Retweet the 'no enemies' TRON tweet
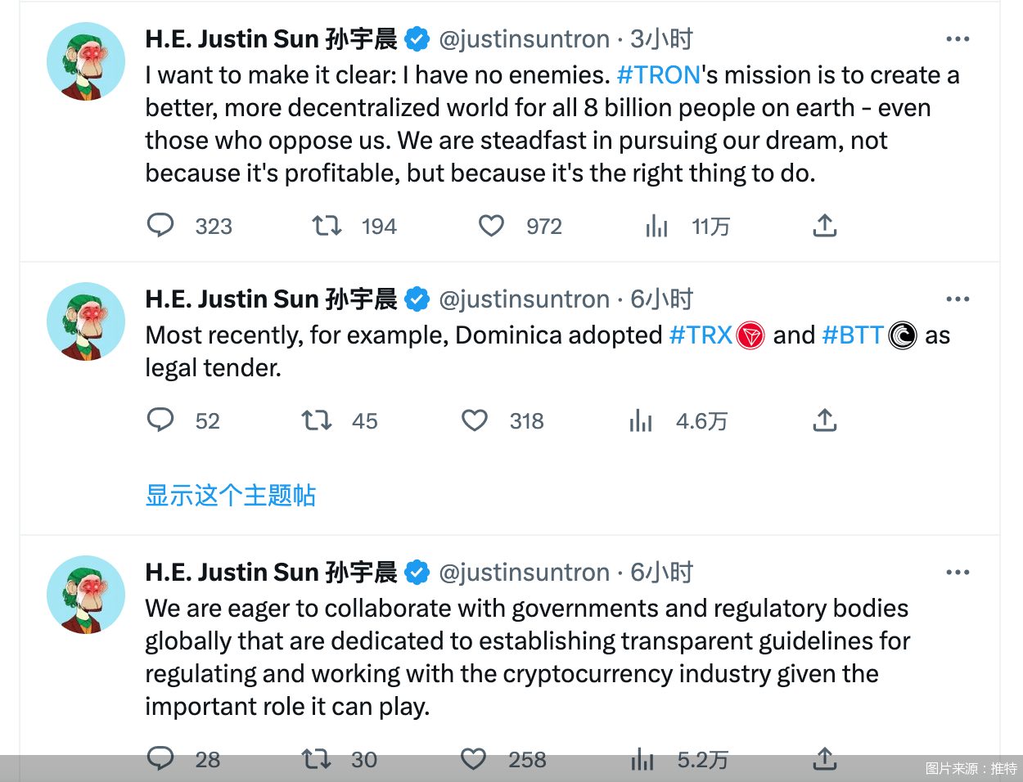The height and width of the screenshot is (782, 1023). coord(327,225)
